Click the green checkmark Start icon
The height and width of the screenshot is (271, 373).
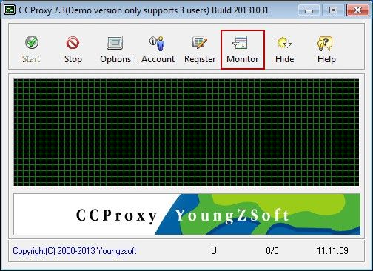[x=32, y=43]
